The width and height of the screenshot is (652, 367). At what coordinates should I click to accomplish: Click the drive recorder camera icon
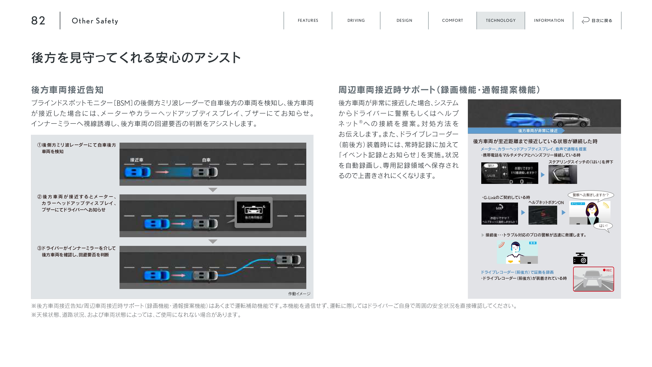click(x=580, y=259)
